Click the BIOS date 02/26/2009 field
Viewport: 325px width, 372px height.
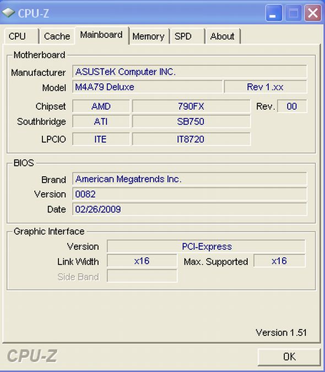(x=189, y=209)
